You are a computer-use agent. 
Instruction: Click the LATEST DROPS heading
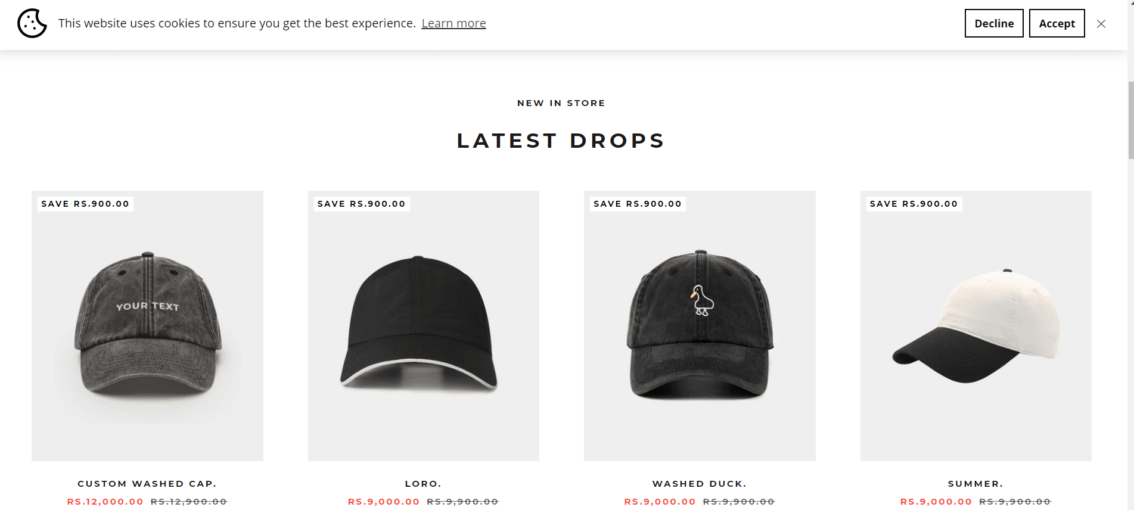[x=561, y=141]
